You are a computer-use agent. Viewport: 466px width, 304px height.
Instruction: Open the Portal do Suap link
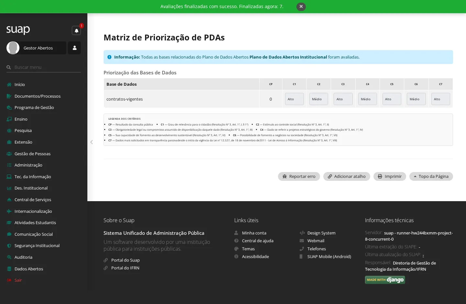(x=126, y=260)
